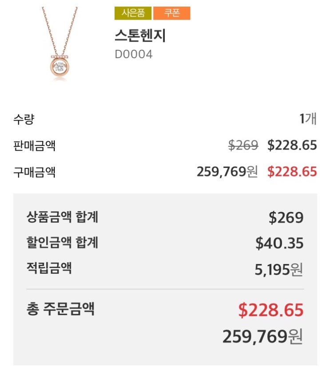This screenshot has width=330, height=372.
Task: Click the 구매금액 purchase amount label
Action: (34, 172)
